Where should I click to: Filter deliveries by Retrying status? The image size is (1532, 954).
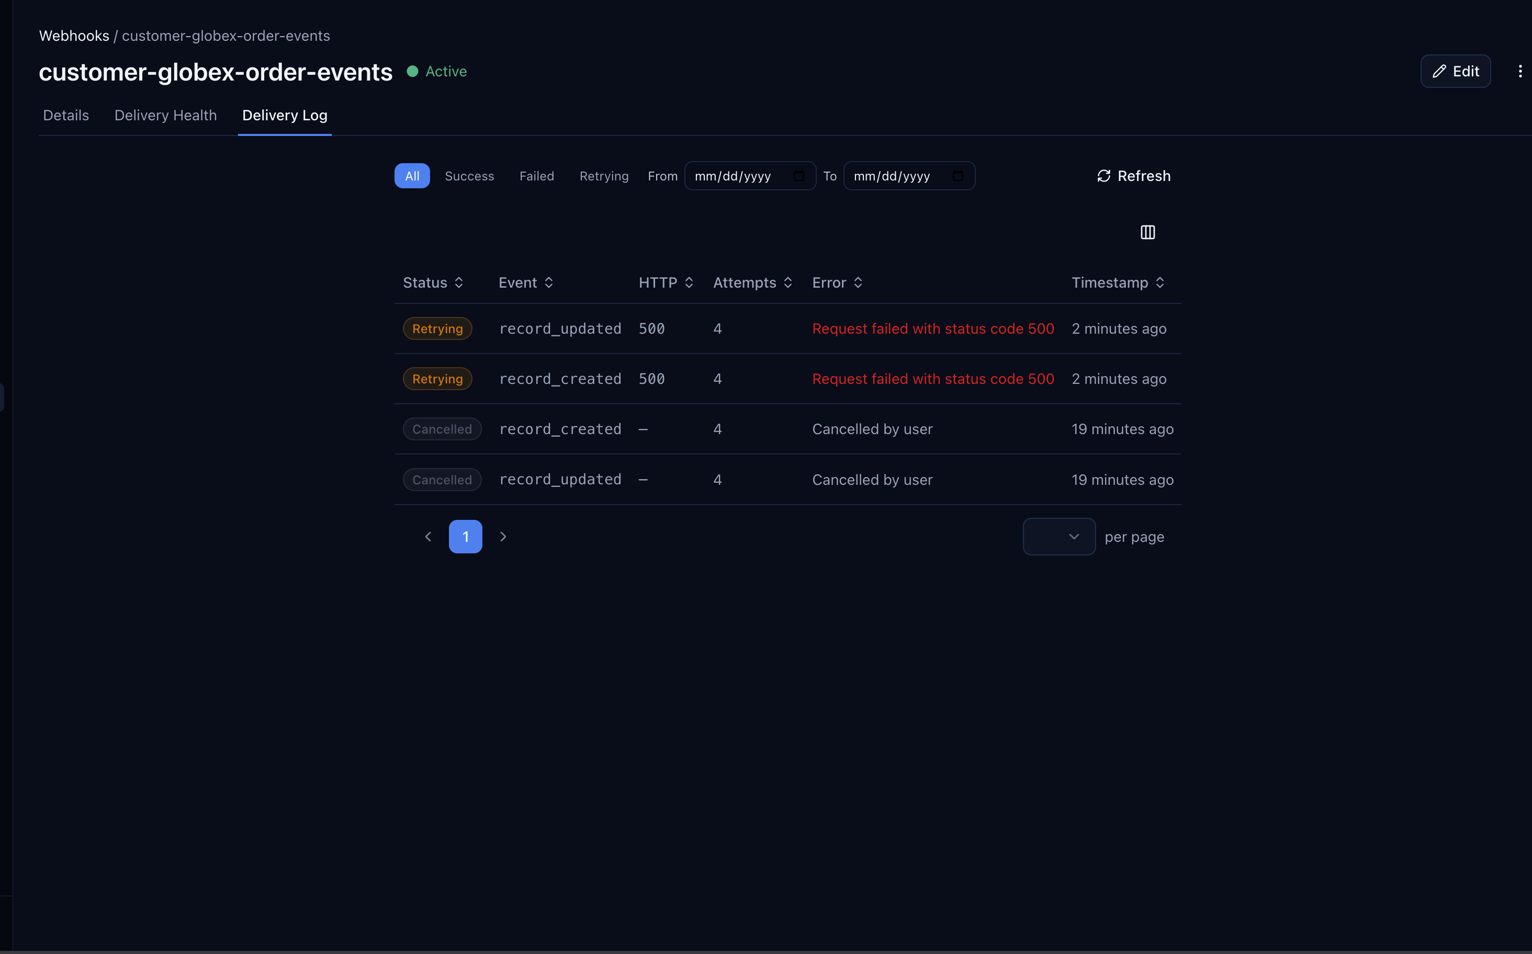(603, 176)
